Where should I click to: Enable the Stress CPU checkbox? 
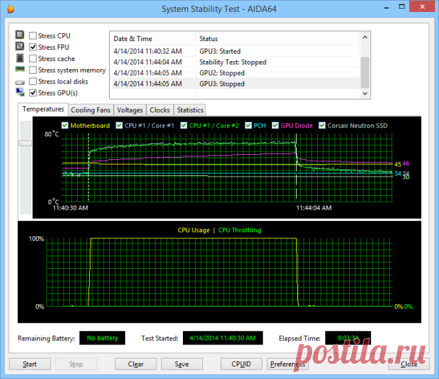pyautogui.click(x=33, y=36)
